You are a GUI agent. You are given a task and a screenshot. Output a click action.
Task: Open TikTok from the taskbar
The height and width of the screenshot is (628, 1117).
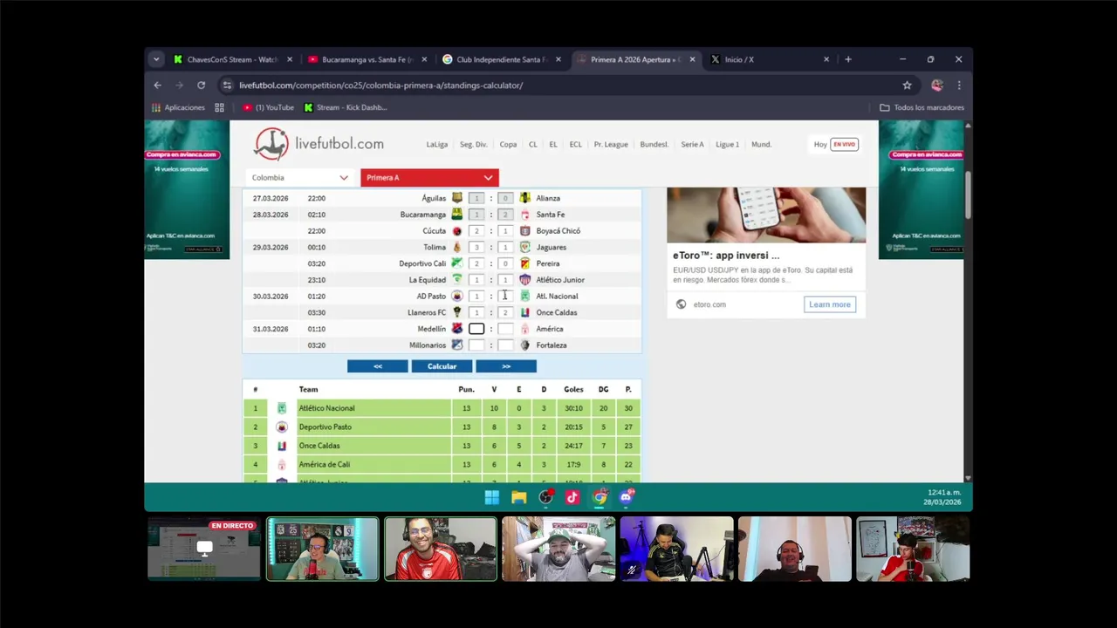[572, 497]
